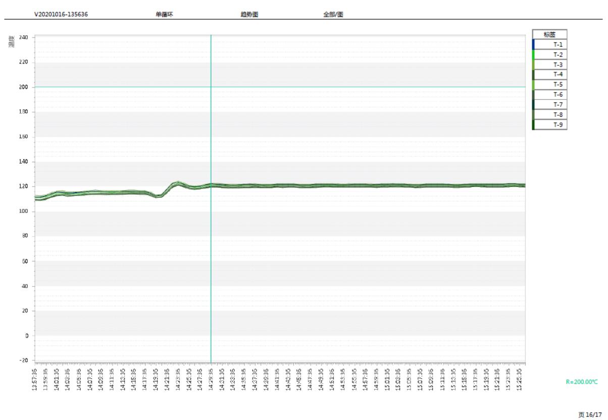Select the 单循环 header label
Screen dimensions: 608x420
click(x=165, y=14)
